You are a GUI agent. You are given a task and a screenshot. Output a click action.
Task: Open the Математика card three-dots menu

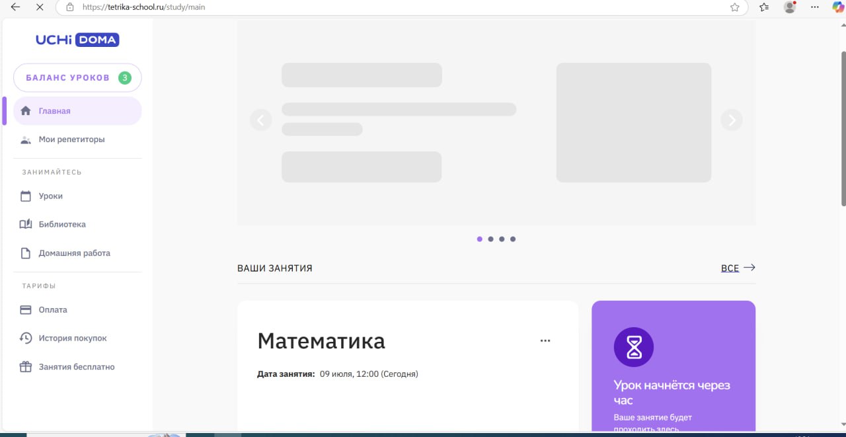pyautogui.click(x=545, y=341)
